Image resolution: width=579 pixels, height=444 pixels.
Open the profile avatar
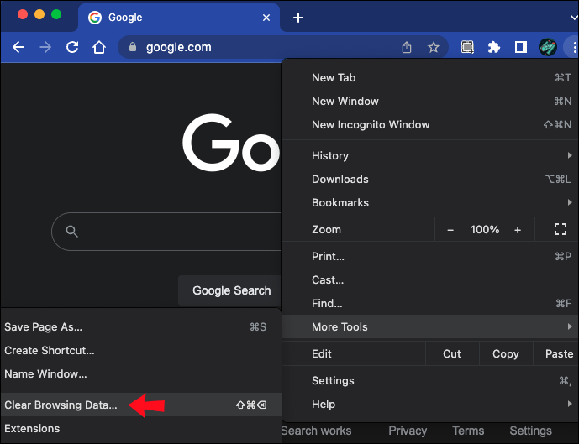click(x=548, y=47)
